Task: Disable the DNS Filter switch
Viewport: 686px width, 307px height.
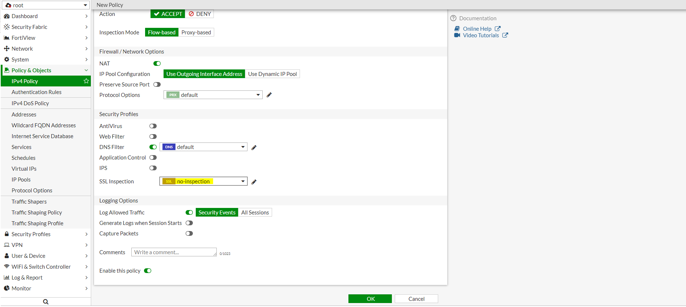Action: click(153, 147)
